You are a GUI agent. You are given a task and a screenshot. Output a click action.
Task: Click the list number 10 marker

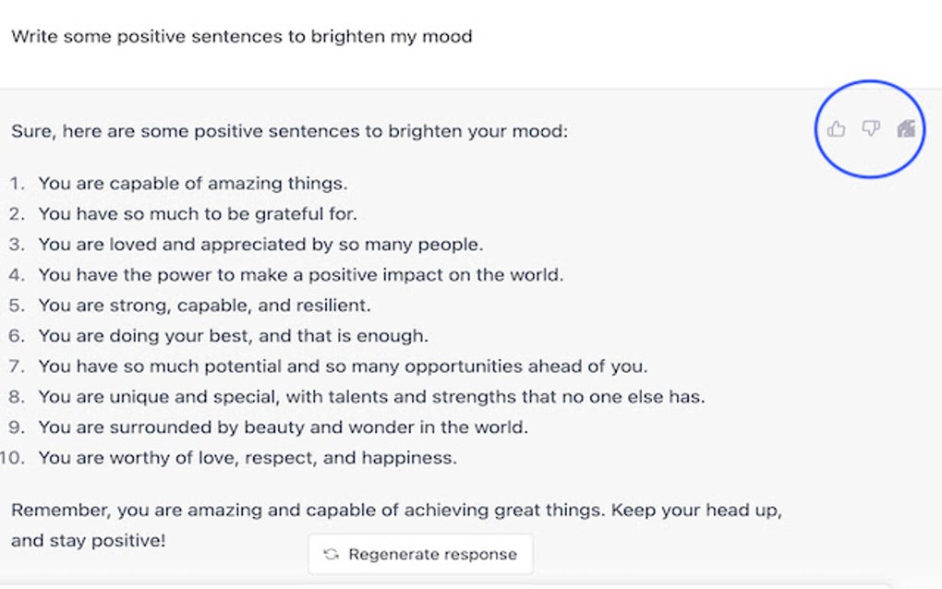tap(12, 458)
